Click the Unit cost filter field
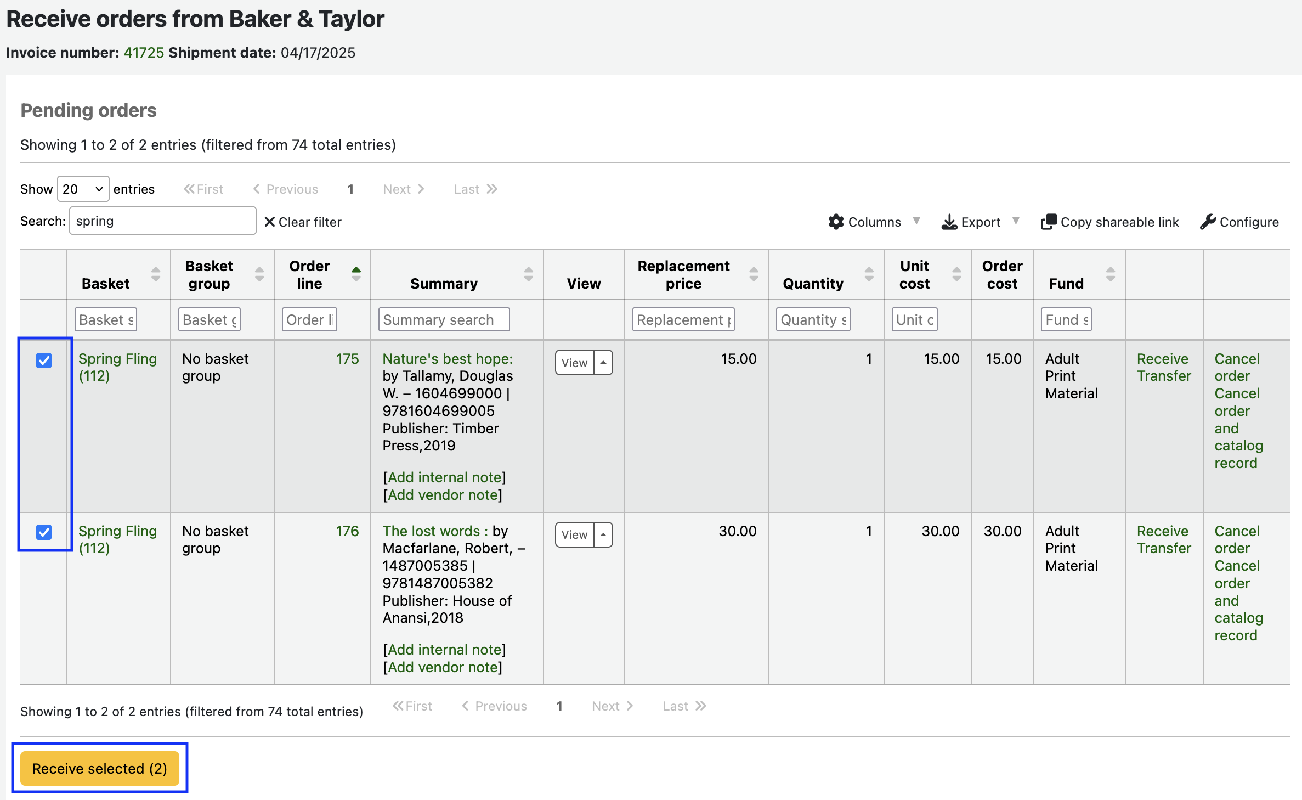The width and height of the screenshot is (1302, 800). click(x=915, y=319)
